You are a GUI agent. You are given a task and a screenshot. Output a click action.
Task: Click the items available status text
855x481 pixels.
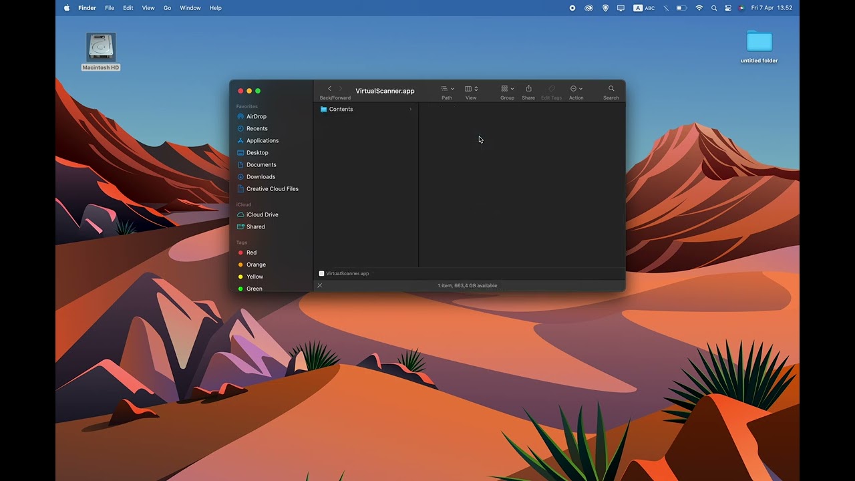point(467,285)
